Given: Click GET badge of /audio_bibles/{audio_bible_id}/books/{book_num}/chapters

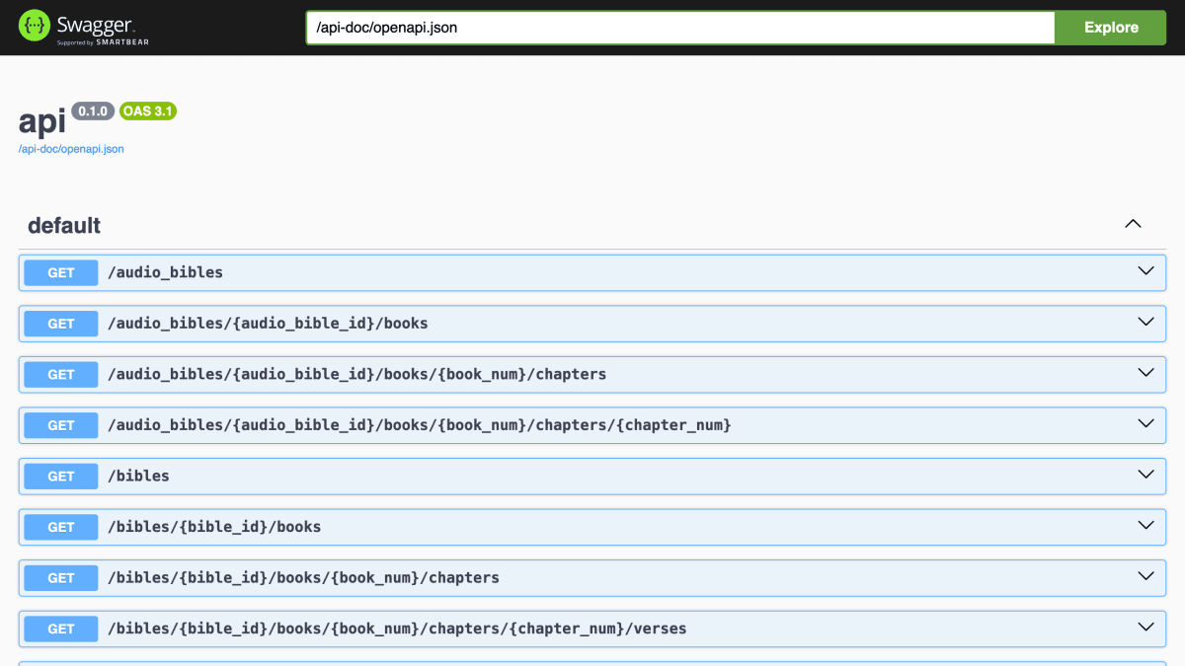Looking at the screenshot, I should coord(61,374).
